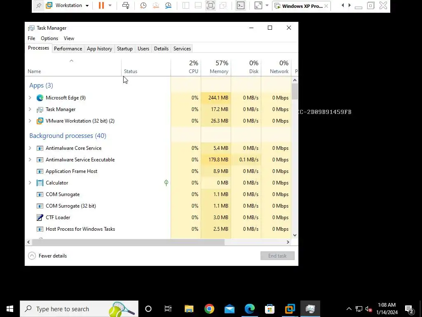Open Microsoft Store from the taskbar

coord(270,309)
